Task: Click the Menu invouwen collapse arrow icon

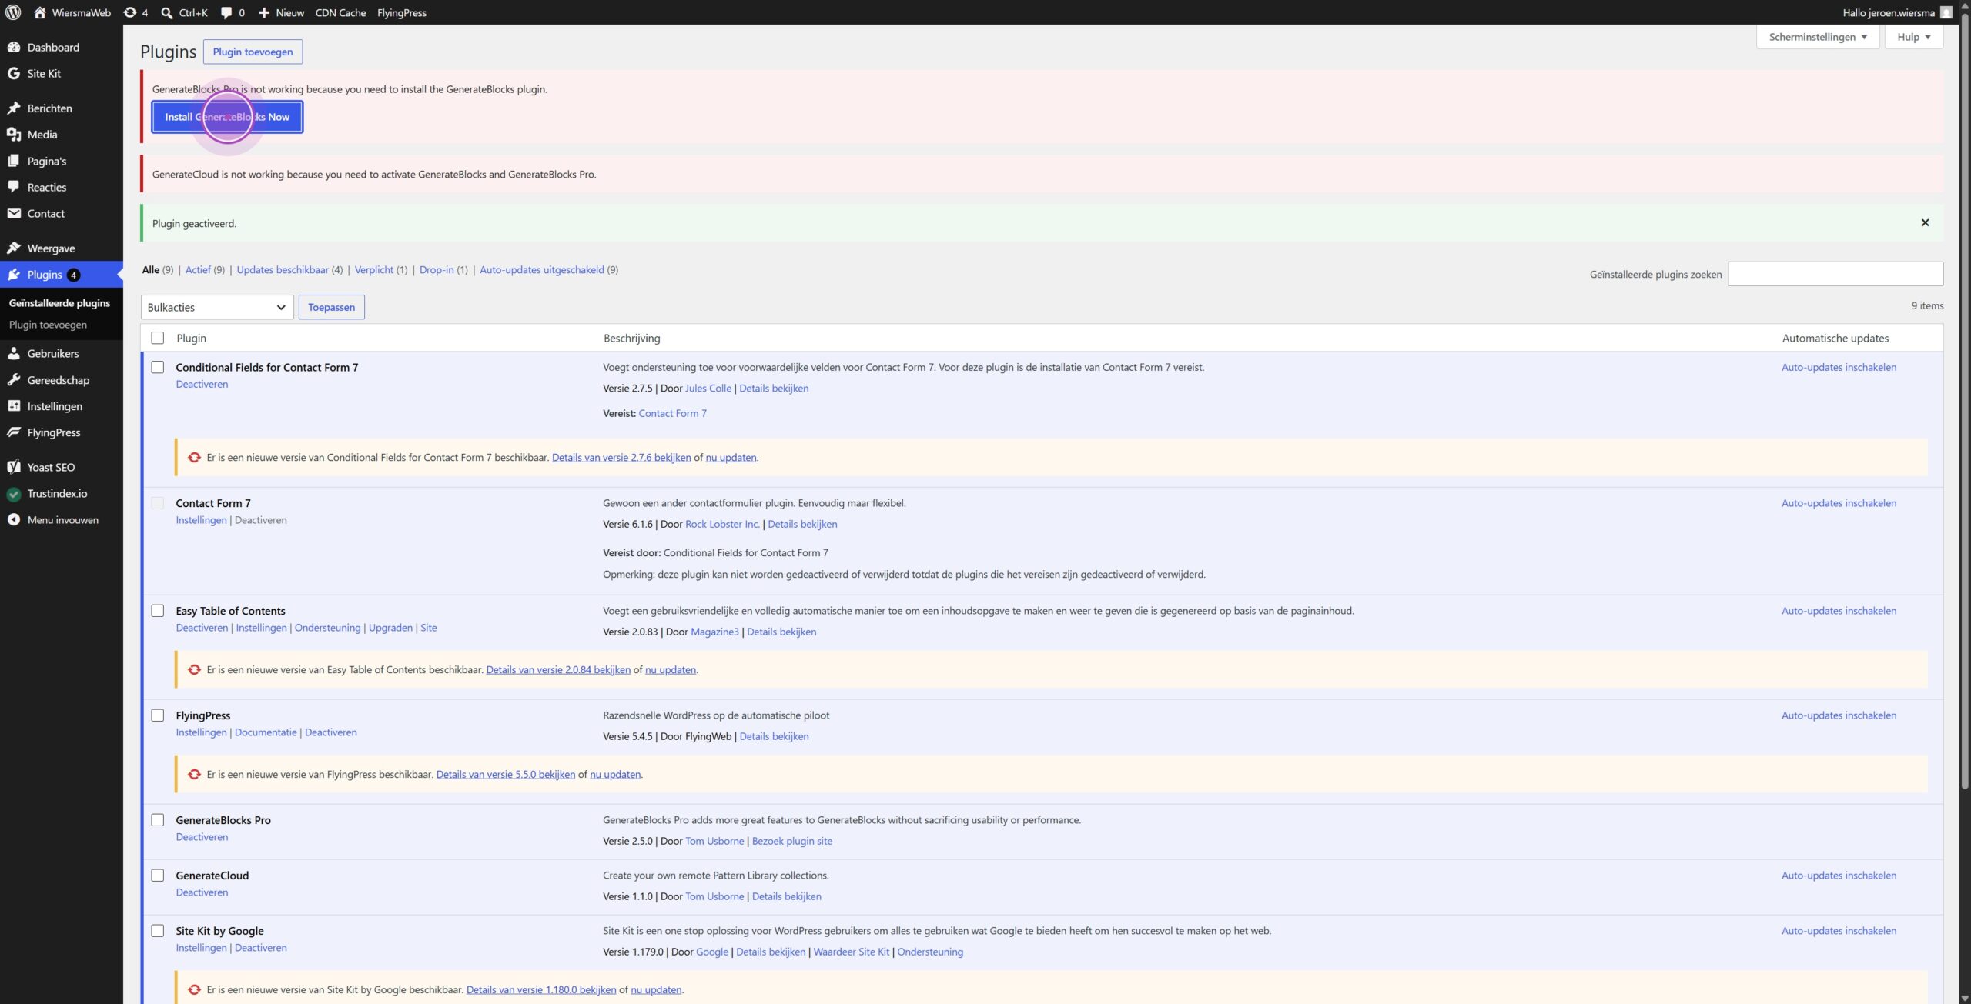Action: click(x=14, y=519)
